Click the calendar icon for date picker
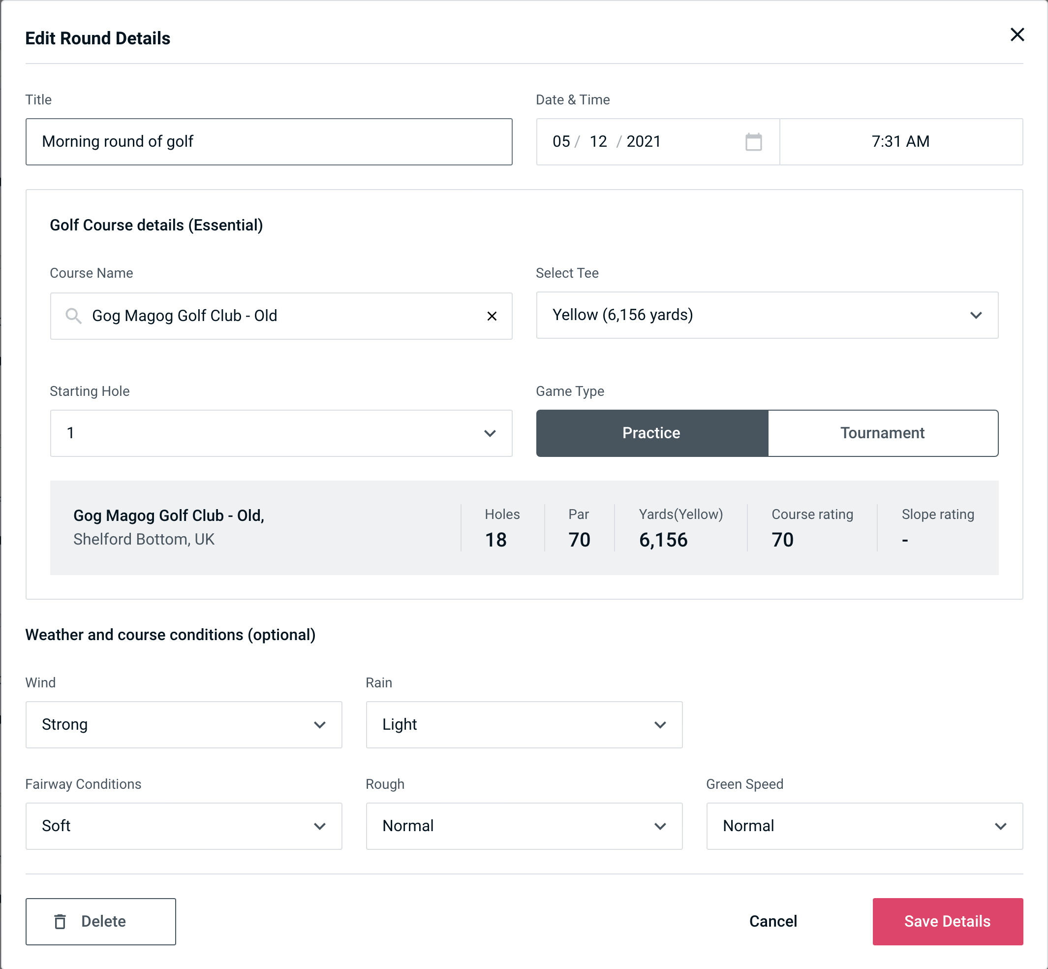 click(754, 142)
